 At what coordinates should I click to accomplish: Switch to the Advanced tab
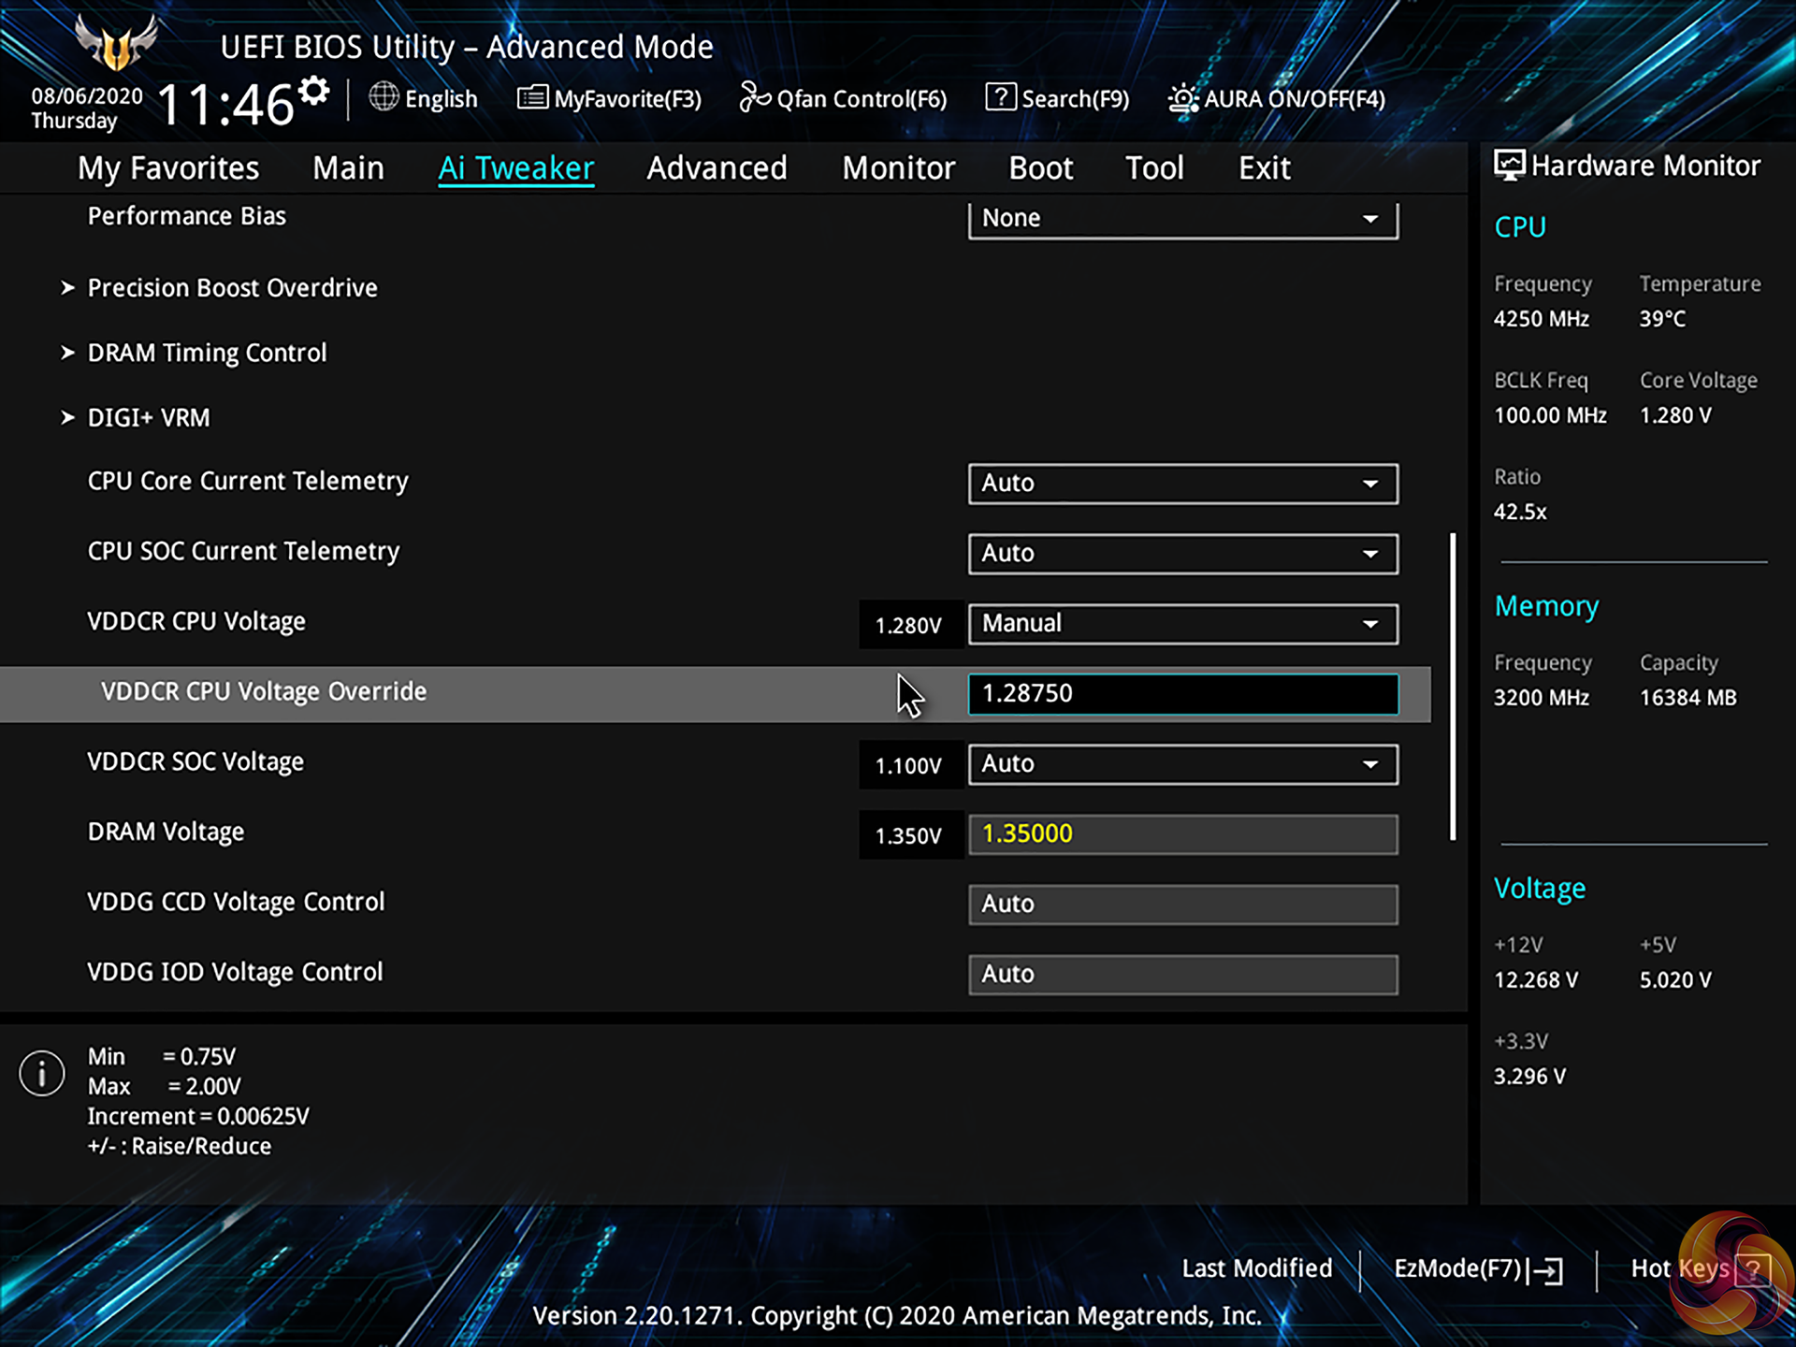pyautogui.click(x=717, y=168)
